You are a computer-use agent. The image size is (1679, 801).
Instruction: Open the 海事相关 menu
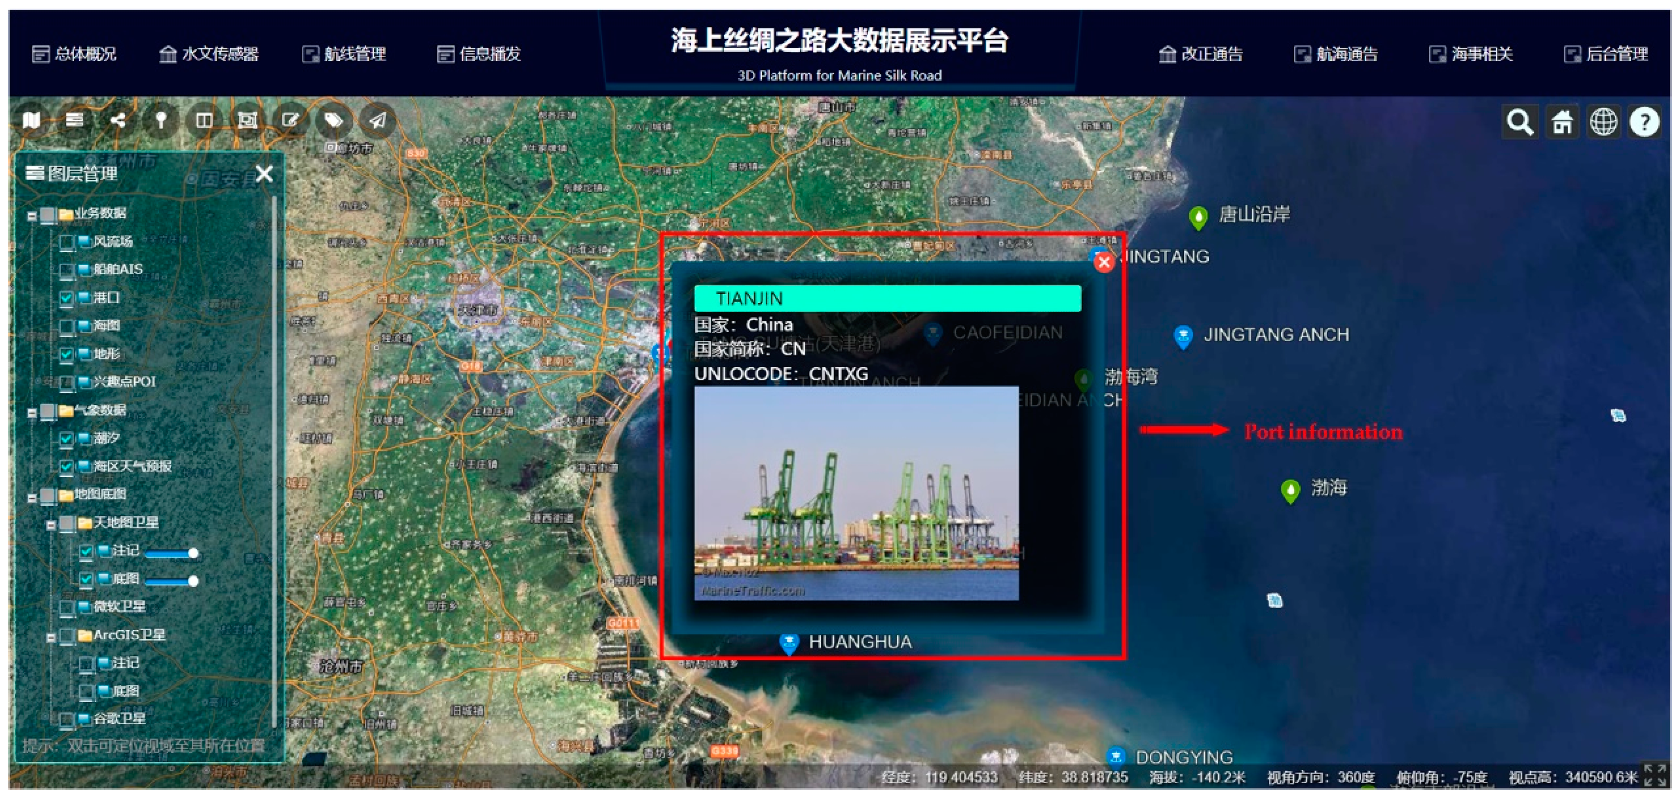pos(1470,54)
